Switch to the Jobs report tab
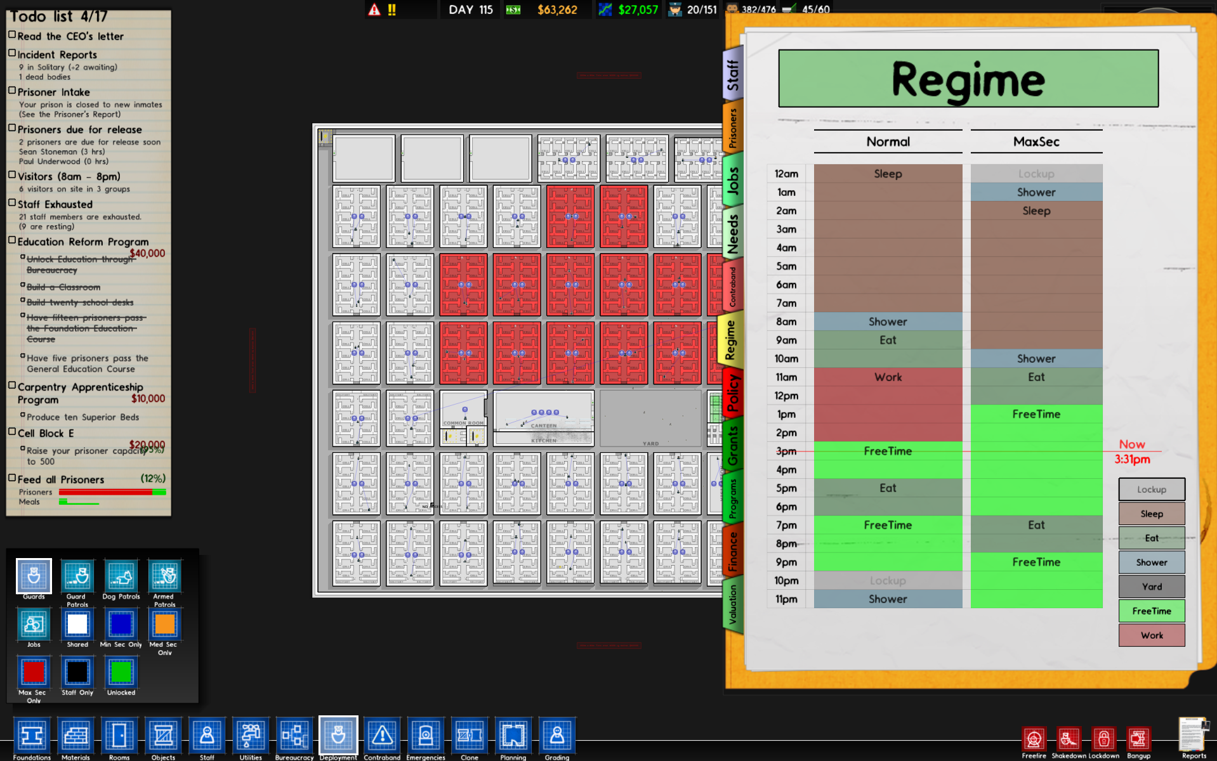 [733, 181]
